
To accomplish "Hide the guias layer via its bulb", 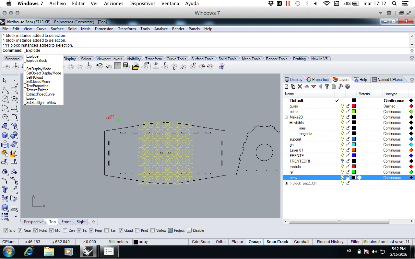I will point(342,106).
